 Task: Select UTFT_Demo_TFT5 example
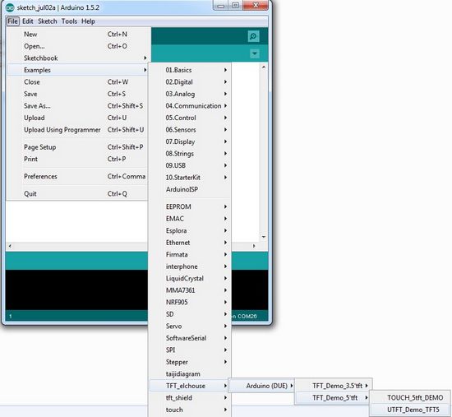point(410,410)
